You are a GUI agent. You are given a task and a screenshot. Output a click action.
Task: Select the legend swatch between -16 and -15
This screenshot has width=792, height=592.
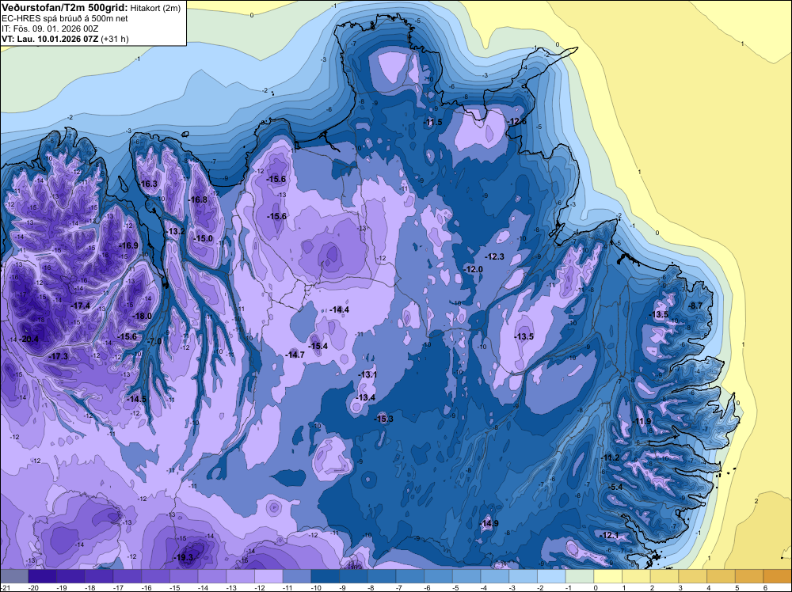pyautogui.click(x=155, y=576)
